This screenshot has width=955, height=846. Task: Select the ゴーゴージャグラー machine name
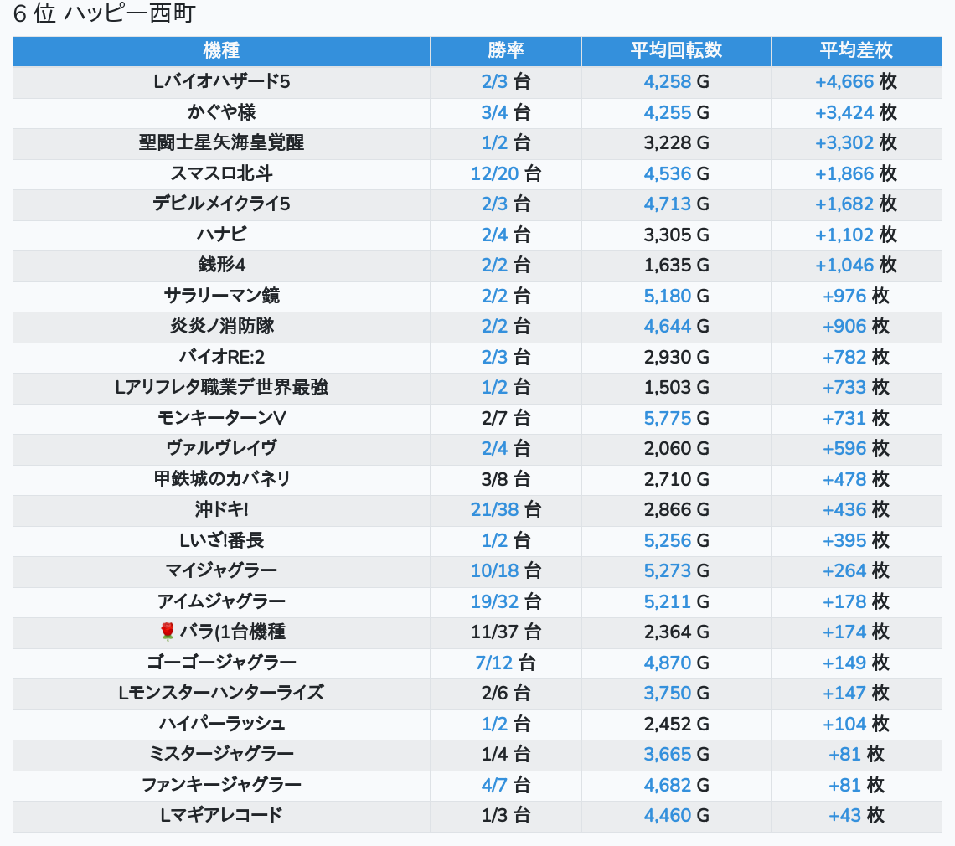[x=222, y=663]
